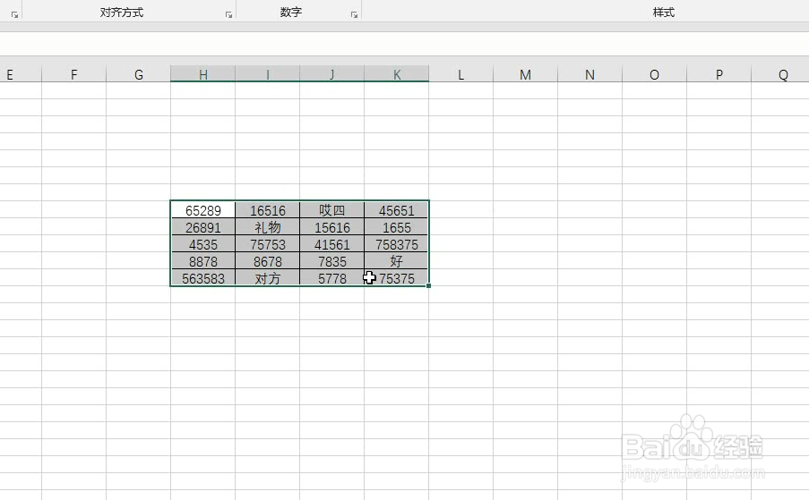809x500 pixels.
Task: Click the cell containing 65289
Action: tap(202, 209)
